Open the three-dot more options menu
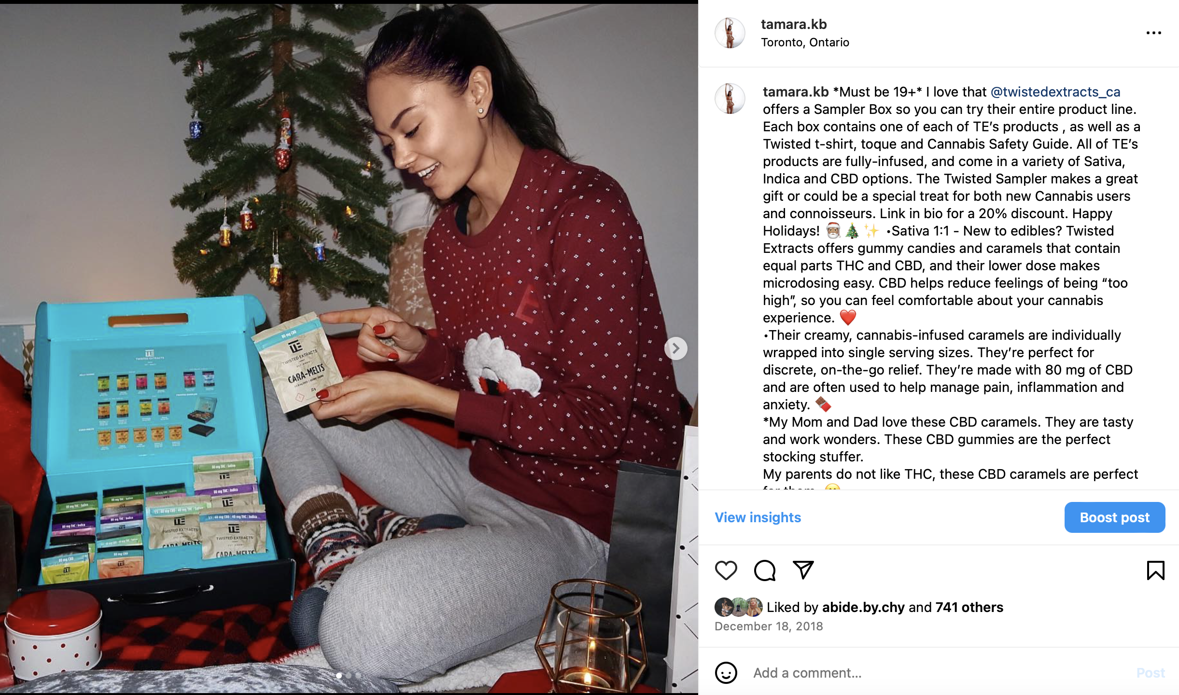Screen dimensions: 1179x695 point(1153,33)
